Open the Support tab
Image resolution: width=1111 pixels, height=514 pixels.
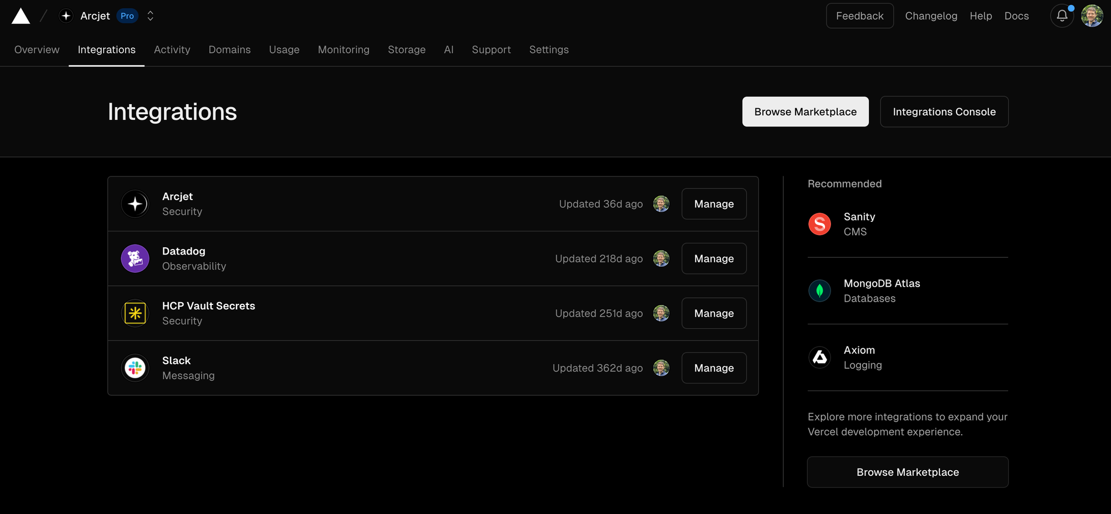pyautogui.click(x=492, y=50)
